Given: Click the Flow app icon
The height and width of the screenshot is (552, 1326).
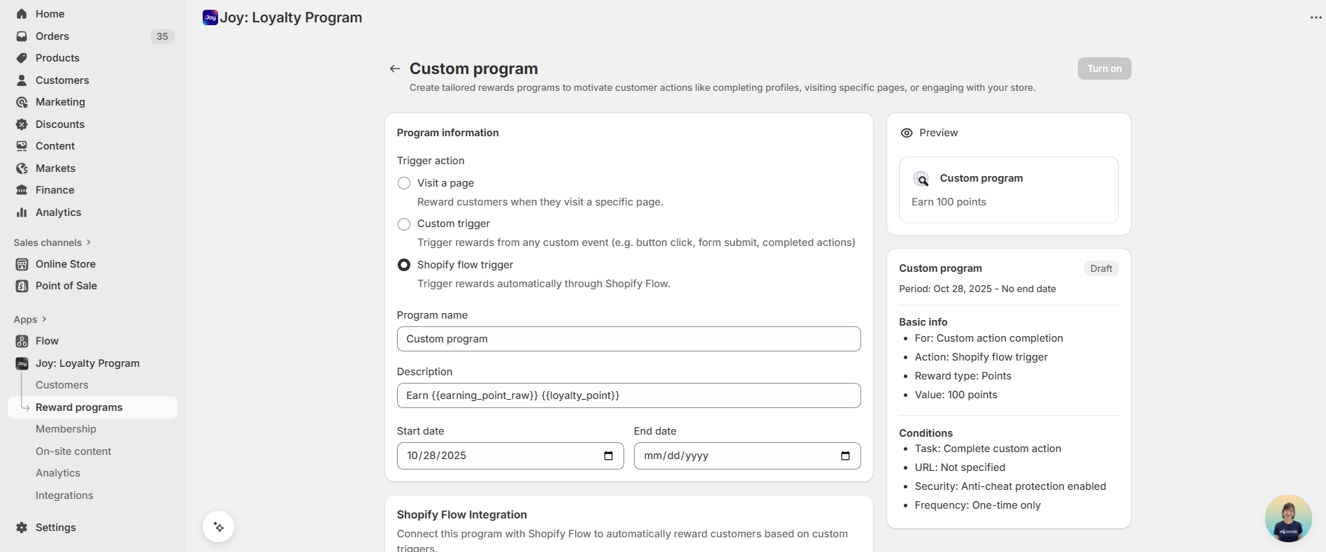Looking at the screenshot, I should (x=22, y=341).
